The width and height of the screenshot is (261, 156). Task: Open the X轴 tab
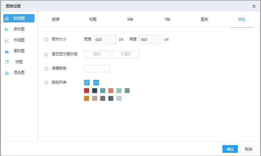[x=130, y=20]
